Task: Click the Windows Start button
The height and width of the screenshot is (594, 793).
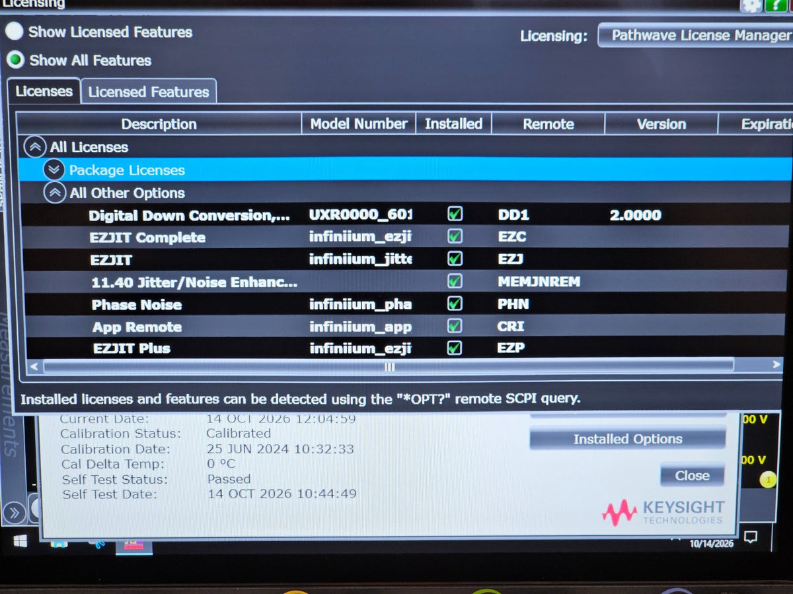Action: pyautogui.click(x=20, y=541)
